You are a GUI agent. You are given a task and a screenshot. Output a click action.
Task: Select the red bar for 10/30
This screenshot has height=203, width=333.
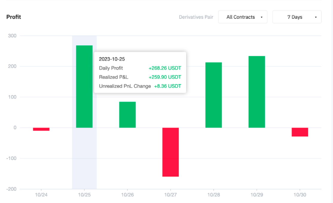[300, 132]
